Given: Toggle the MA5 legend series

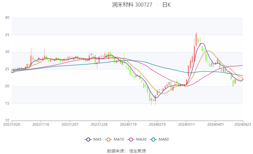Looking at the screenshot, I should click(x=93, y=139).
